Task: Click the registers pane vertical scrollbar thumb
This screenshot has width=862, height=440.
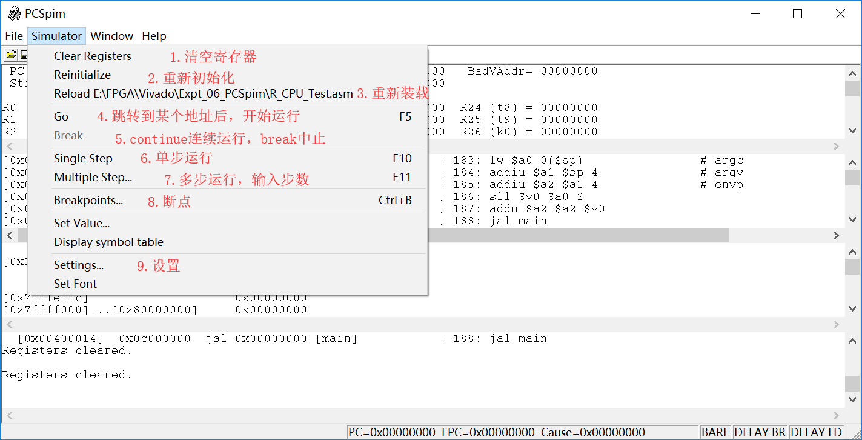Action: [x=852, y=88]
